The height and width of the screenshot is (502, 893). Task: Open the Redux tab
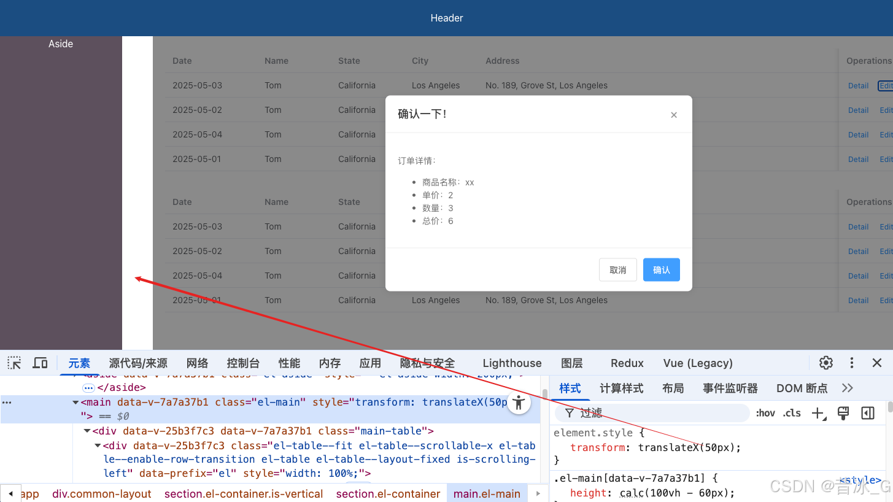point(627,363)
